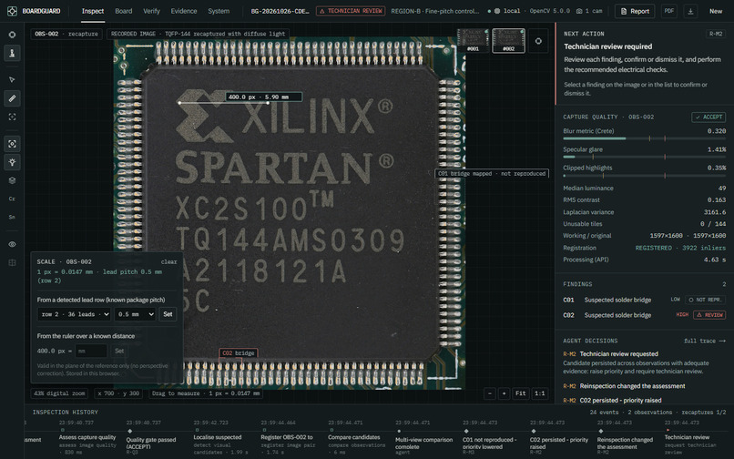Image resolution: width=734 pixels, height=459 pixels.
Task: Select observation thumbnail #001
Action: click(473, 41)
